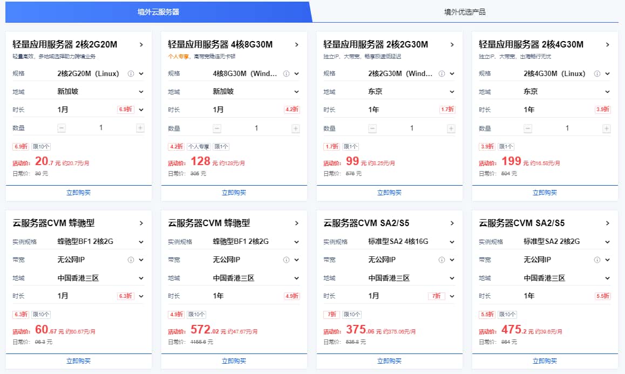Open the 地域 dropdown showing 新加坡
The width and height of the screenshot is (625, 374).
pyautogui.click(x=141, y=92)
